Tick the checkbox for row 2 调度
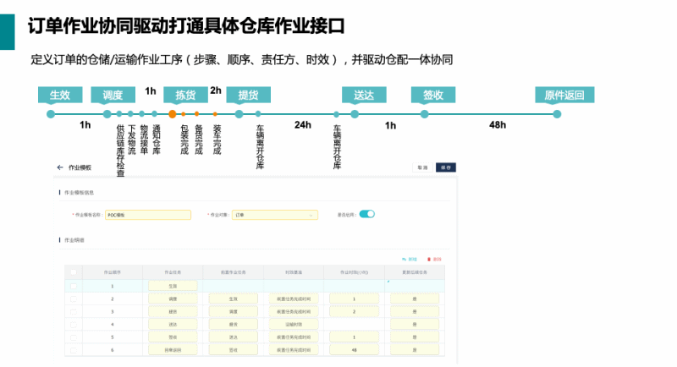The height and width of the screenshot is (367, 677). (73, 299)
